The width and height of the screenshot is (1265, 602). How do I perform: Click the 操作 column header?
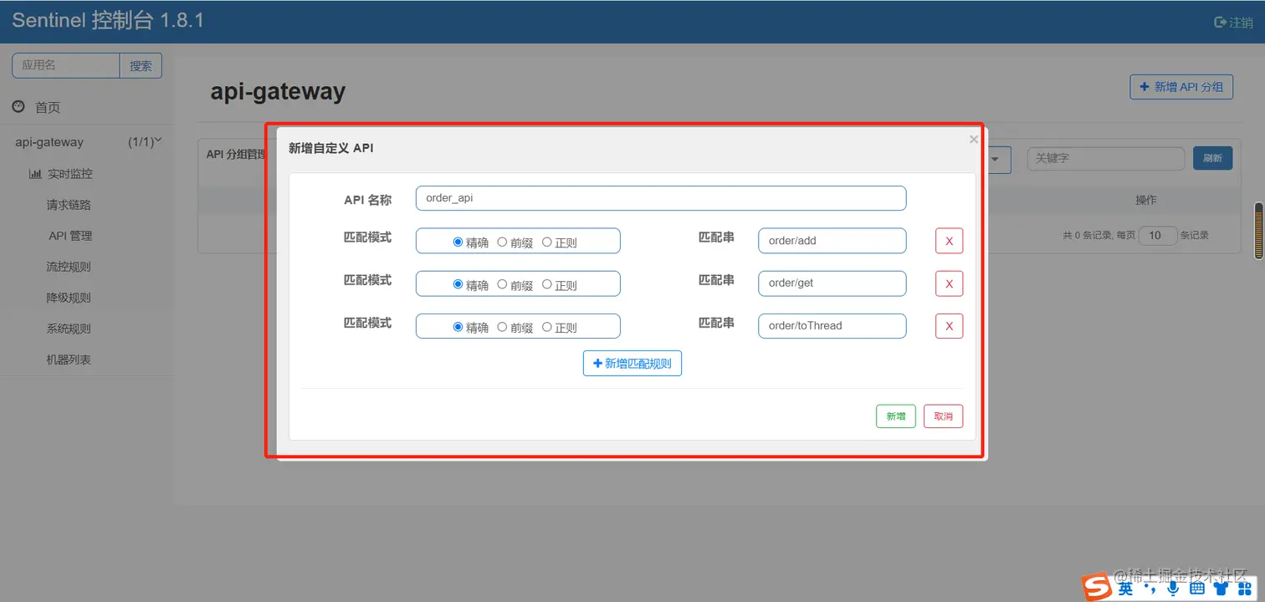[1145, 200]
